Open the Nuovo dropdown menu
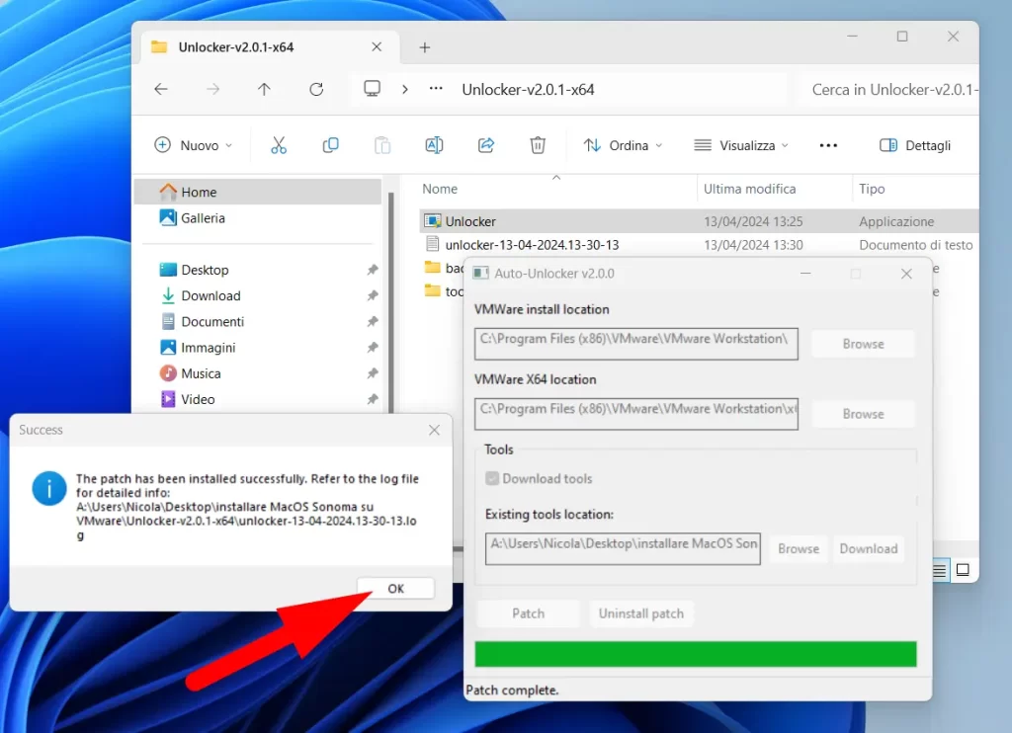 [x=193, y=145]
